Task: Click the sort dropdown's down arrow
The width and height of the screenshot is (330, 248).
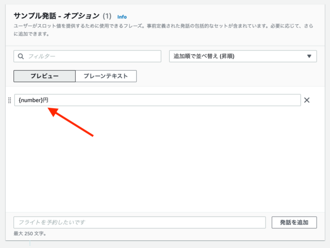Action: point(309,56)
